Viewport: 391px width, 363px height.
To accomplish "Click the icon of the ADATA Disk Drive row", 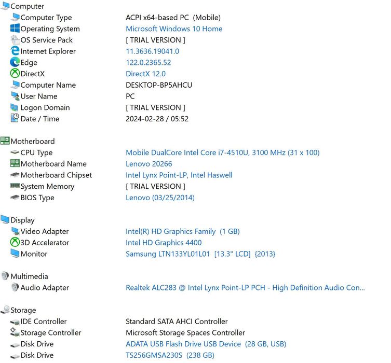I will point(15,345).
